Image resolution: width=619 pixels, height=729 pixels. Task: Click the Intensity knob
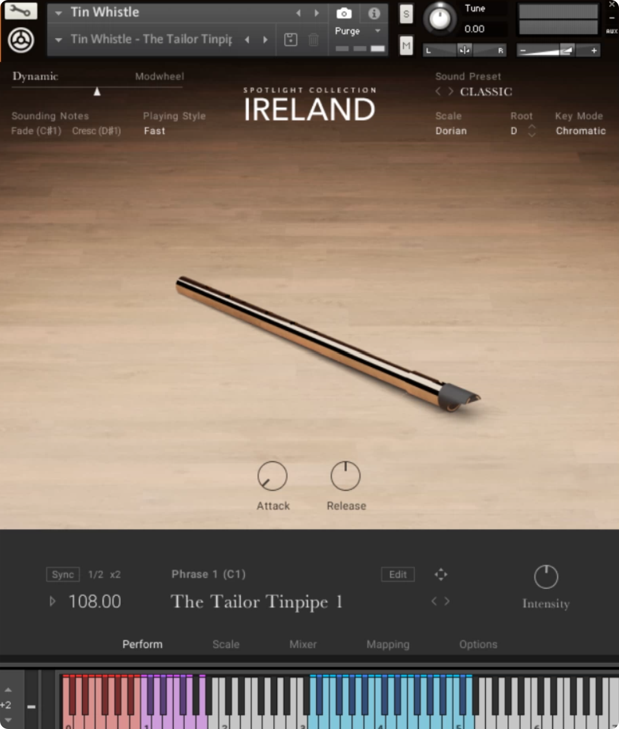pyautogui.click(x=546, y=576)
